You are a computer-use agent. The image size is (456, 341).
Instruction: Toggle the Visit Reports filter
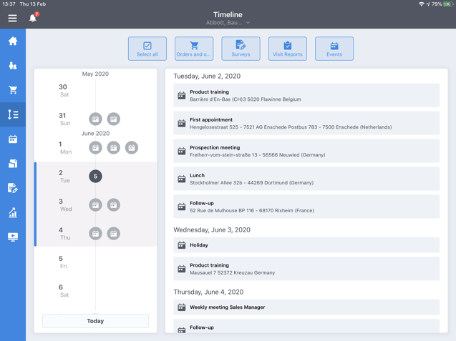288,49
